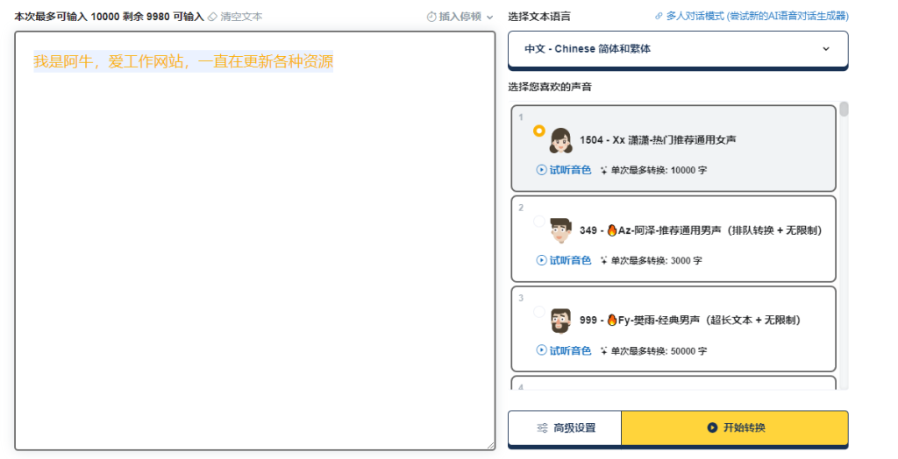This screenshot has width=898, height=459.
Task: Open the 多人对话模式 AI dialogue generator link
Action: (757, 17)
